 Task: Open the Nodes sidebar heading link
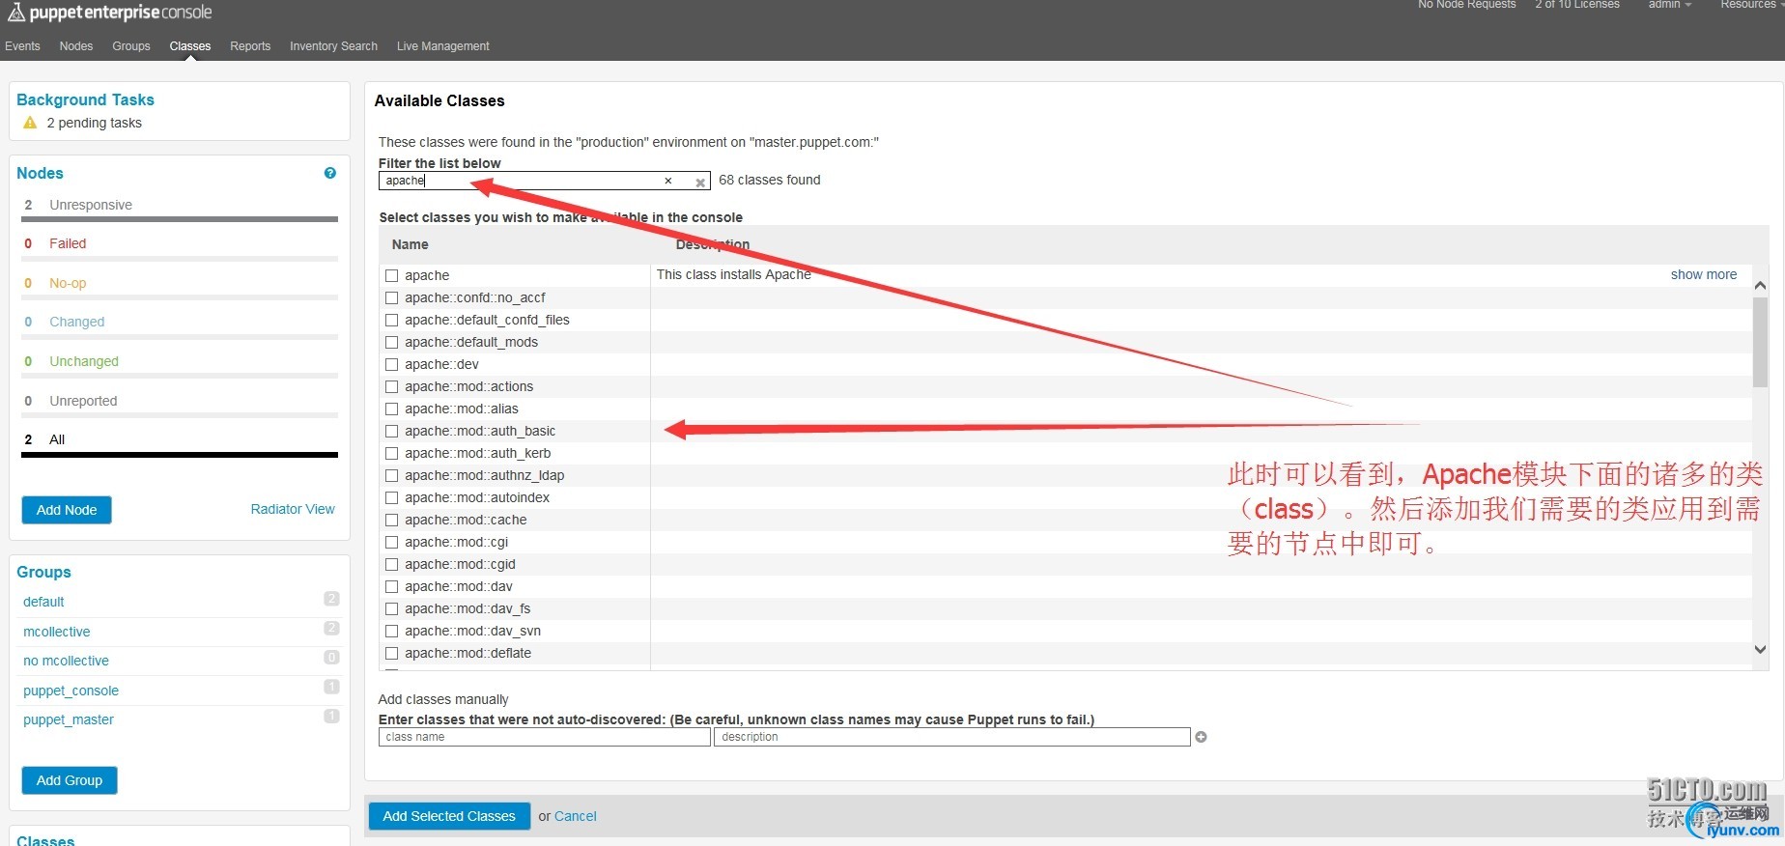tap(40, 173)
